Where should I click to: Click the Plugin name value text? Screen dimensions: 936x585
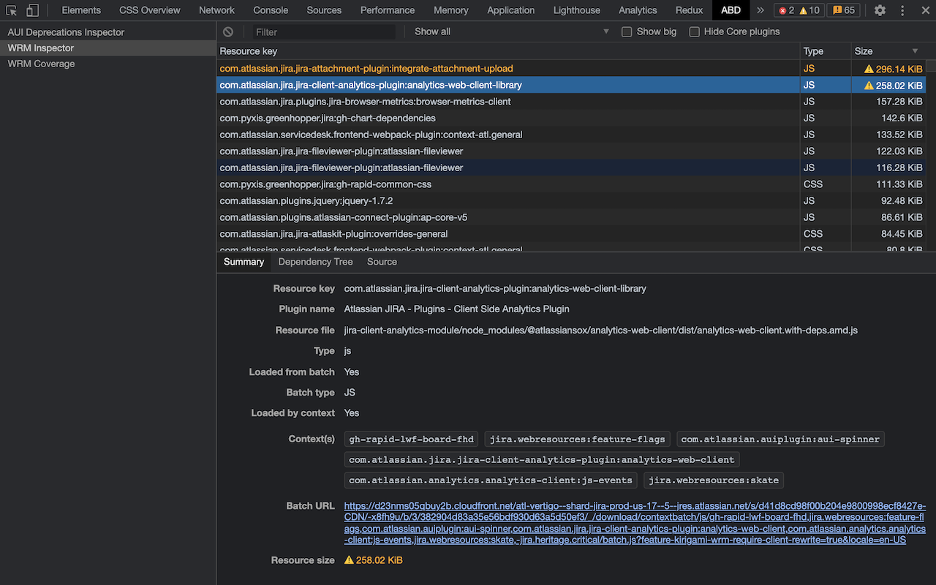click(456, 309)
